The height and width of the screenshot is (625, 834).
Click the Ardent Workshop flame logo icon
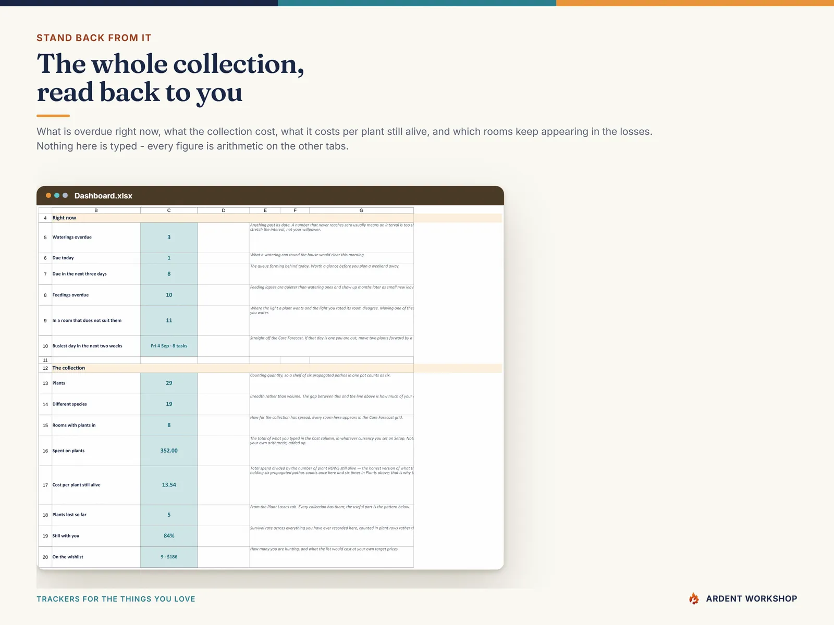pos(694,599)
